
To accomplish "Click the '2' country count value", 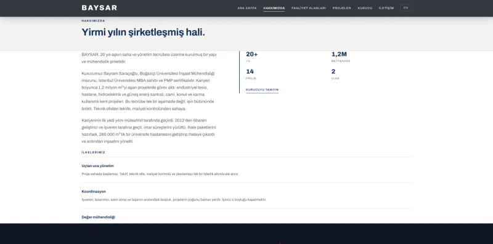I will coord(333,71).
